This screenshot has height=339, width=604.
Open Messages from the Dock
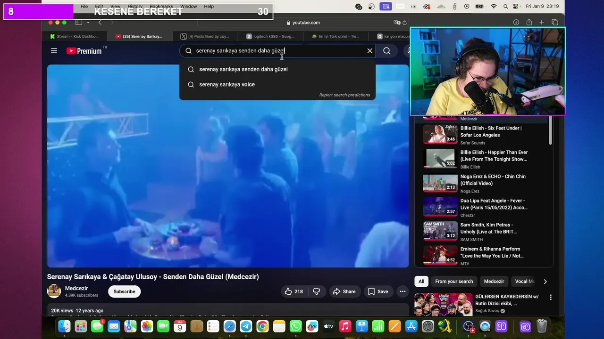tap(97, 326)
